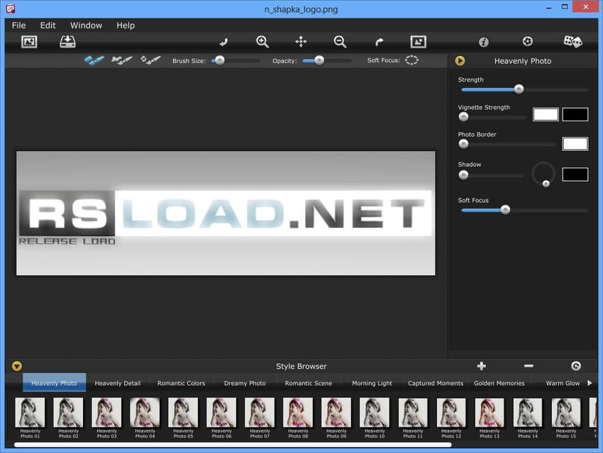Zoom in with the plus magnifier
The width and height of the screenshot is (603, 453).
pos(262,42)
